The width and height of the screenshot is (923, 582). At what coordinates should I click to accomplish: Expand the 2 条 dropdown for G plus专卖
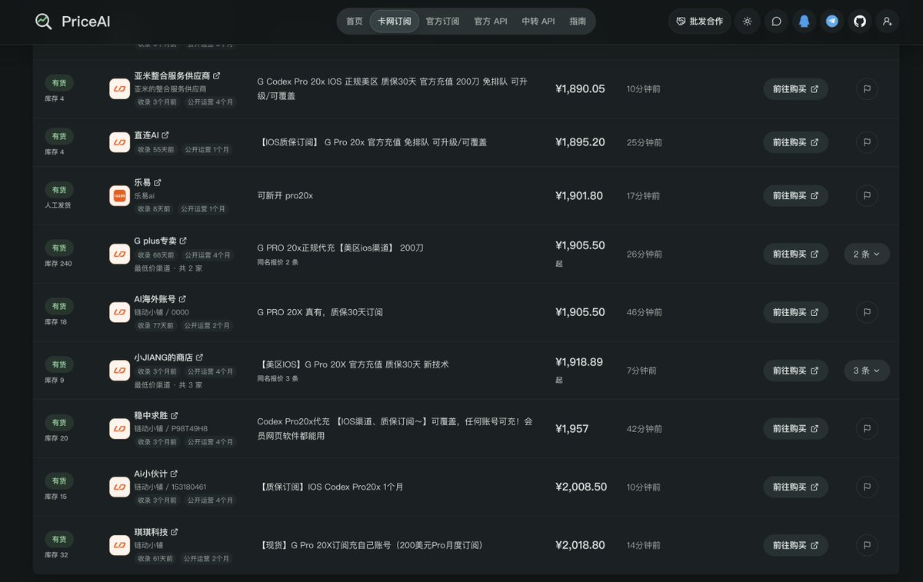(x=867, y=254)
